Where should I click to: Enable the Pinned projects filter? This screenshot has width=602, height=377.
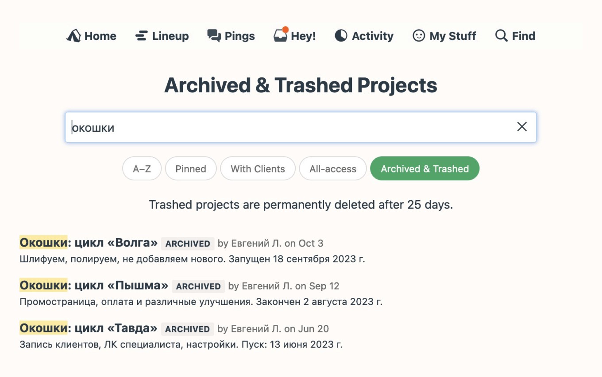[191, 168]
